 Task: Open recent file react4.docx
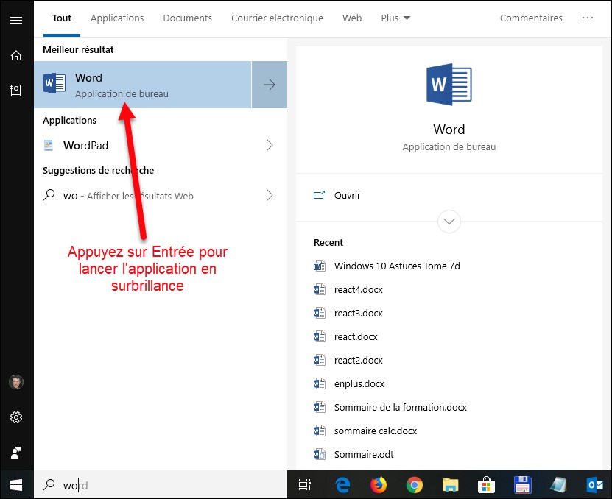click(x=358, y=290)
